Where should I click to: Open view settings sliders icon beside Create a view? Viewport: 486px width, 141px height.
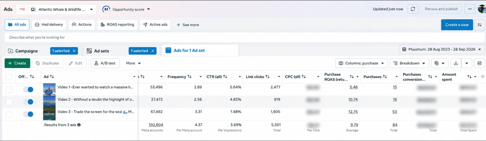coord(480,25)
